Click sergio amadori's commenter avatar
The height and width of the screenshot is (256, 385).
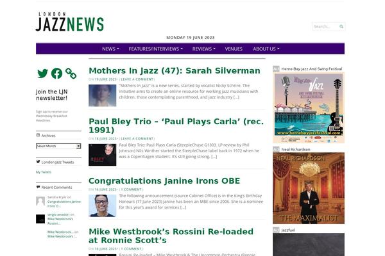[x=40, y=219]
